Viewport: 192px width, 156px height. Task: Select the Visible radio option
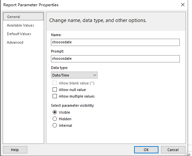(x=55, y=112)
